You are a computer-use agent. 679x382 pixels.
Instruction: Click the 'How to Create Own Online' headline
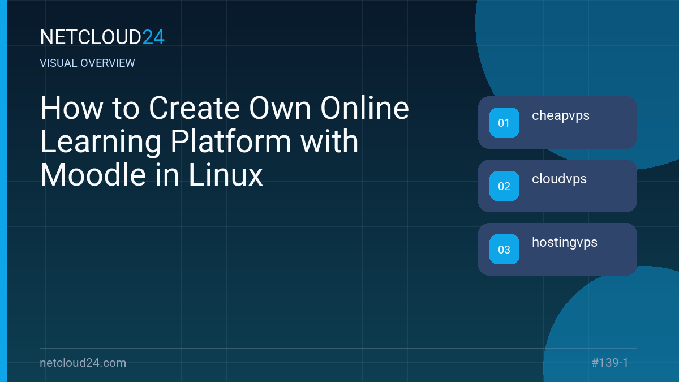pos(225,108)
